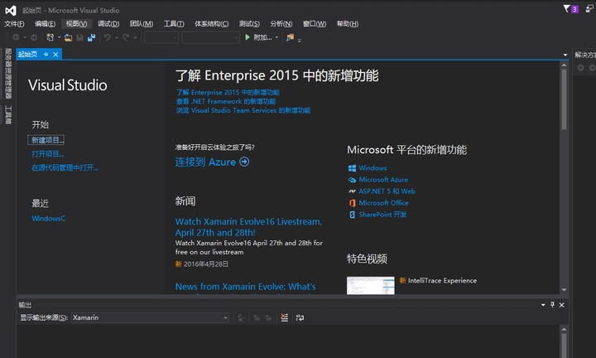Click the 附加... attach button

click(x=262, y=37)
